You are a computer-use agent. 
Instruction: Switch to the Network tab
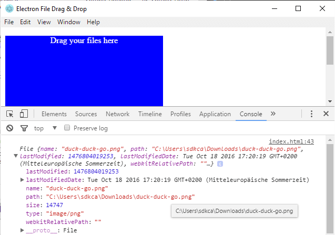tap(117, 114)
